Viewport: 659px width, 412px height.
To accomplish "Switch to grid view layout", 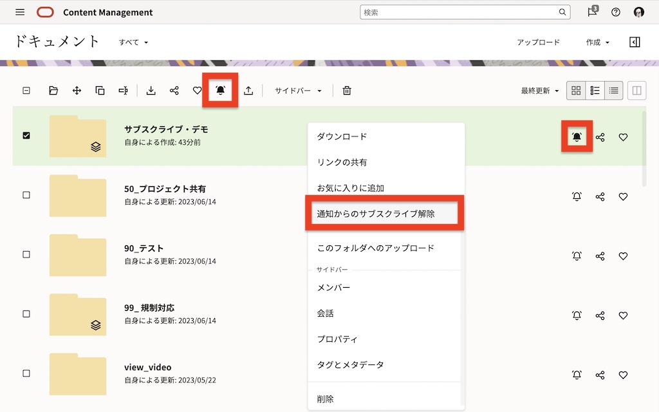I will (x=576, y=91).
